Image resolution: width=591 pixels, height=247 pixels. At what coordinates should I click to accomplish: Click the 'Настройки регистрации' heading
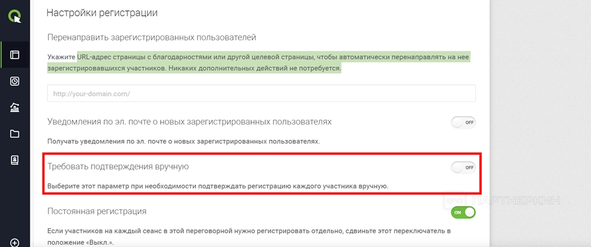pos(102,12)
